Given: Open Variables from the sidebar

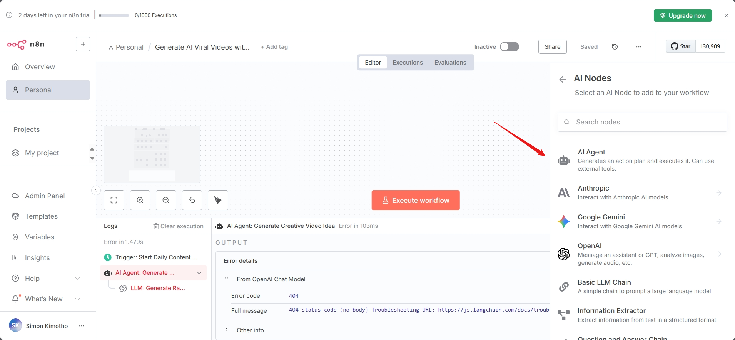Looking at the screenshot, I should [39, 237].
